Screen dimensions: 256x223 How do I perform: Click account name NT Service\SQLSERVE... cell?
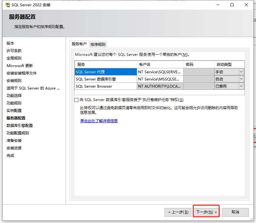pos(160,72)
